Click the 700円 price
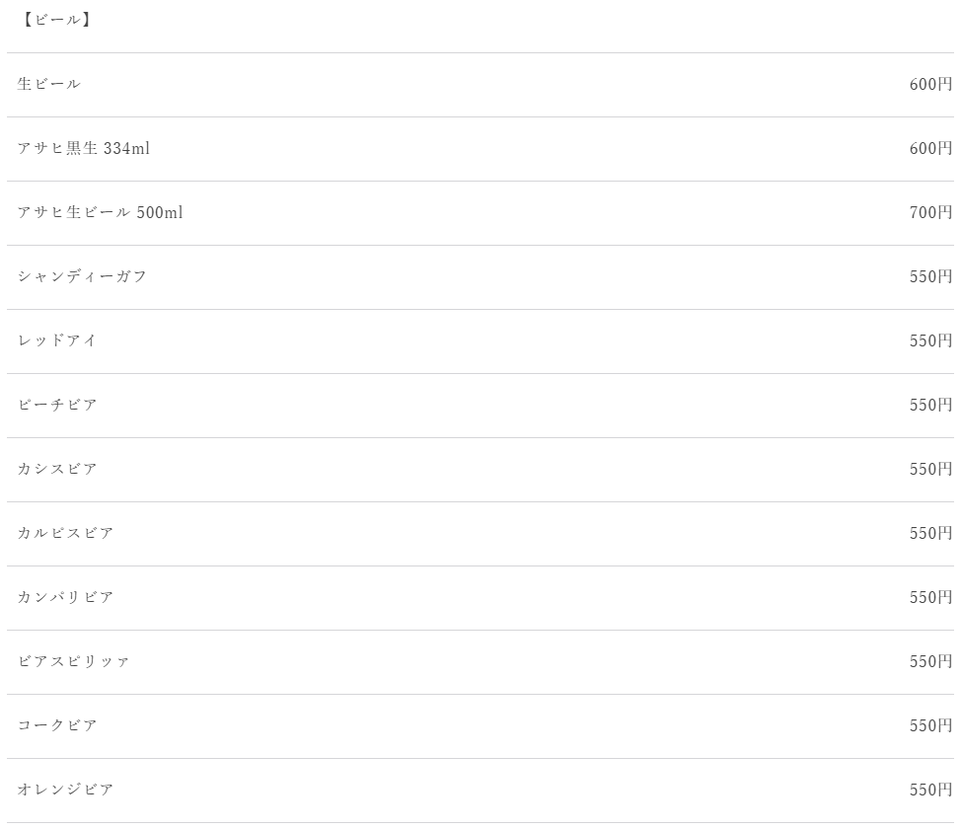961x829 pixels. click(931, 212)
